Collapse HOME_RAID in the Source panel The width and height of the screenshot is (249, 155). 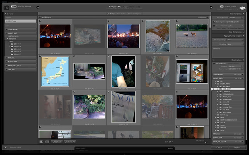pos(7,33)
